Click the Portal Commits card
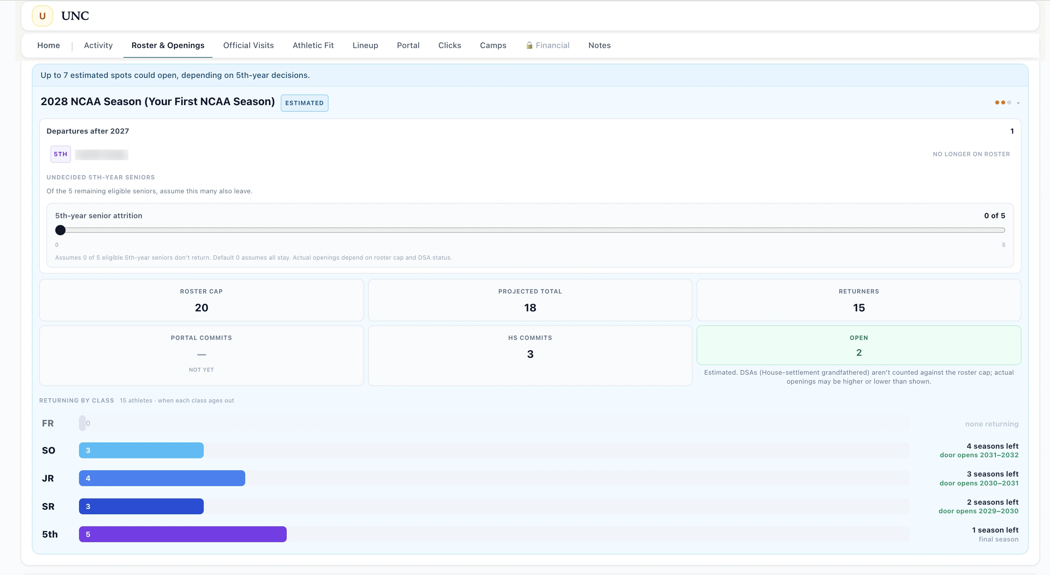The width and height of the screenshot is (1050, 575). pos(201,355)
